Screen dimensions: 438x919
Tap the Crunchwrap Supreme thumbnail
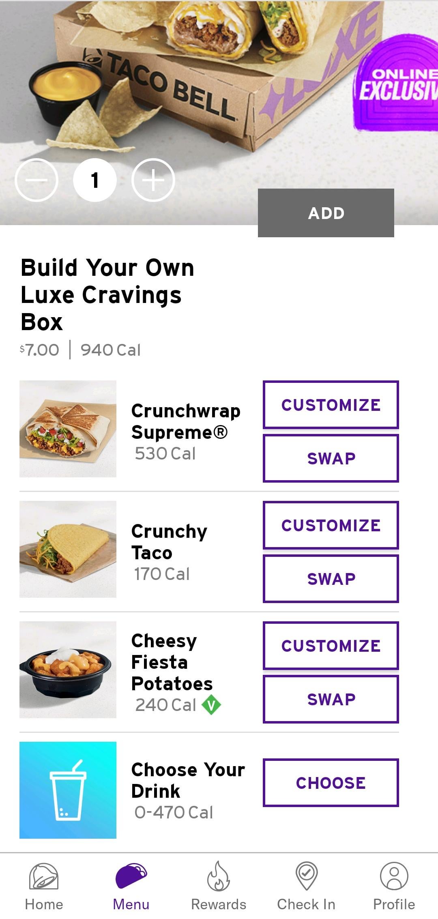click(x=68, y=429)
